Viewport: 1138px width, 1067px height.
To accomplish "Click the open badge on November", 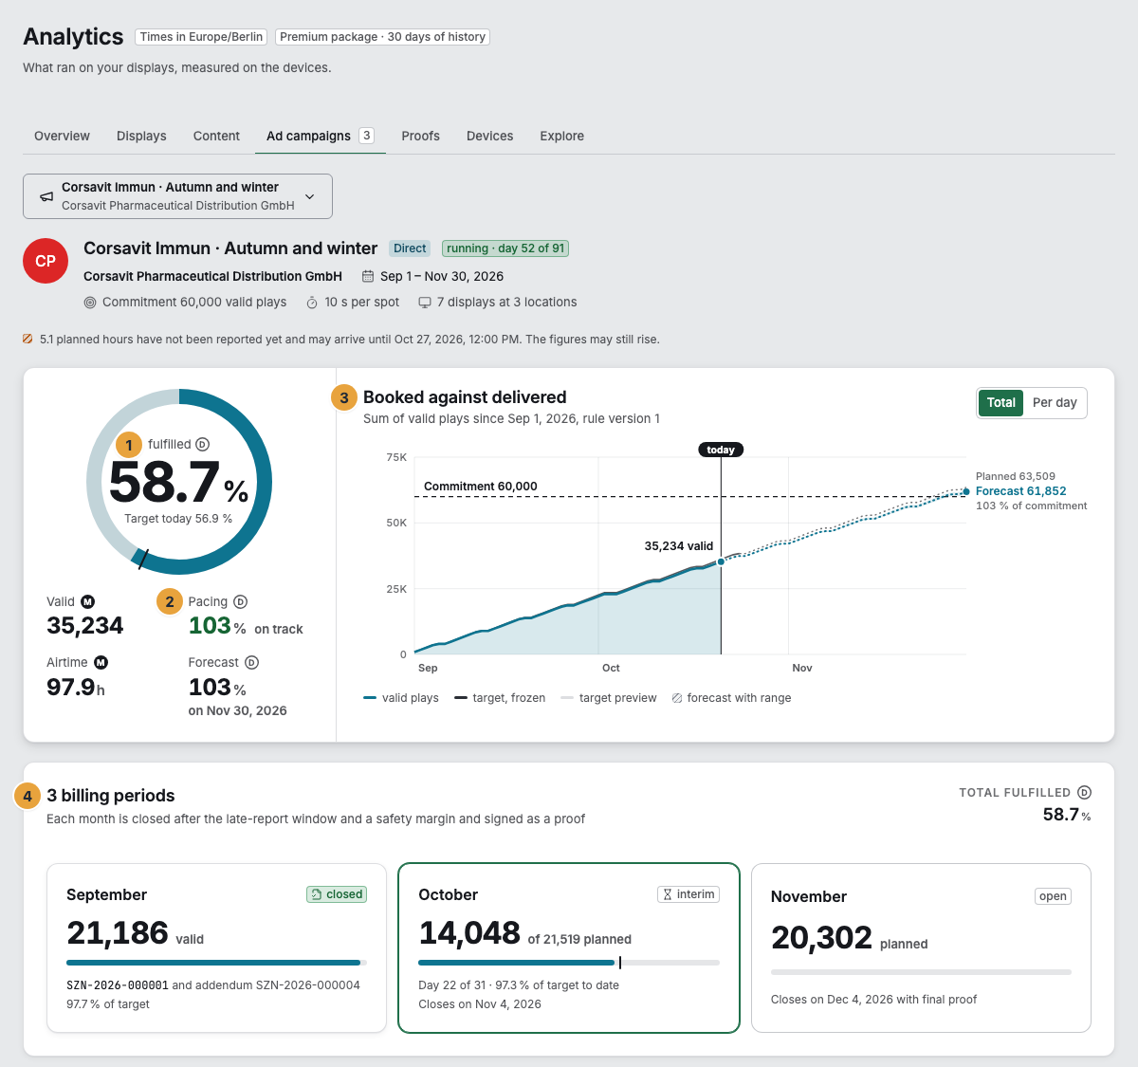I will click(1053, 896).
